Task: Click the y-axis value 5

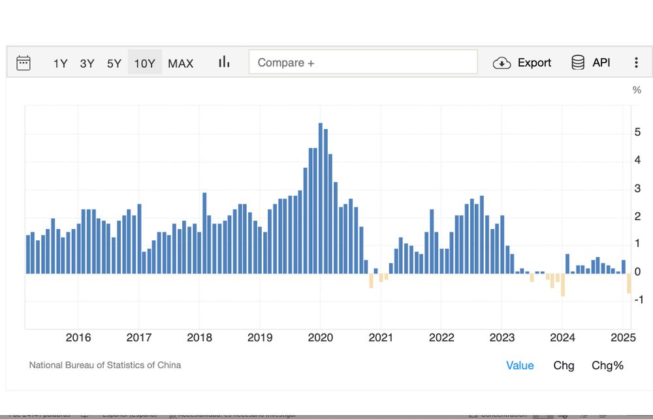Action: pyautogui.click(x=637, y=132)
